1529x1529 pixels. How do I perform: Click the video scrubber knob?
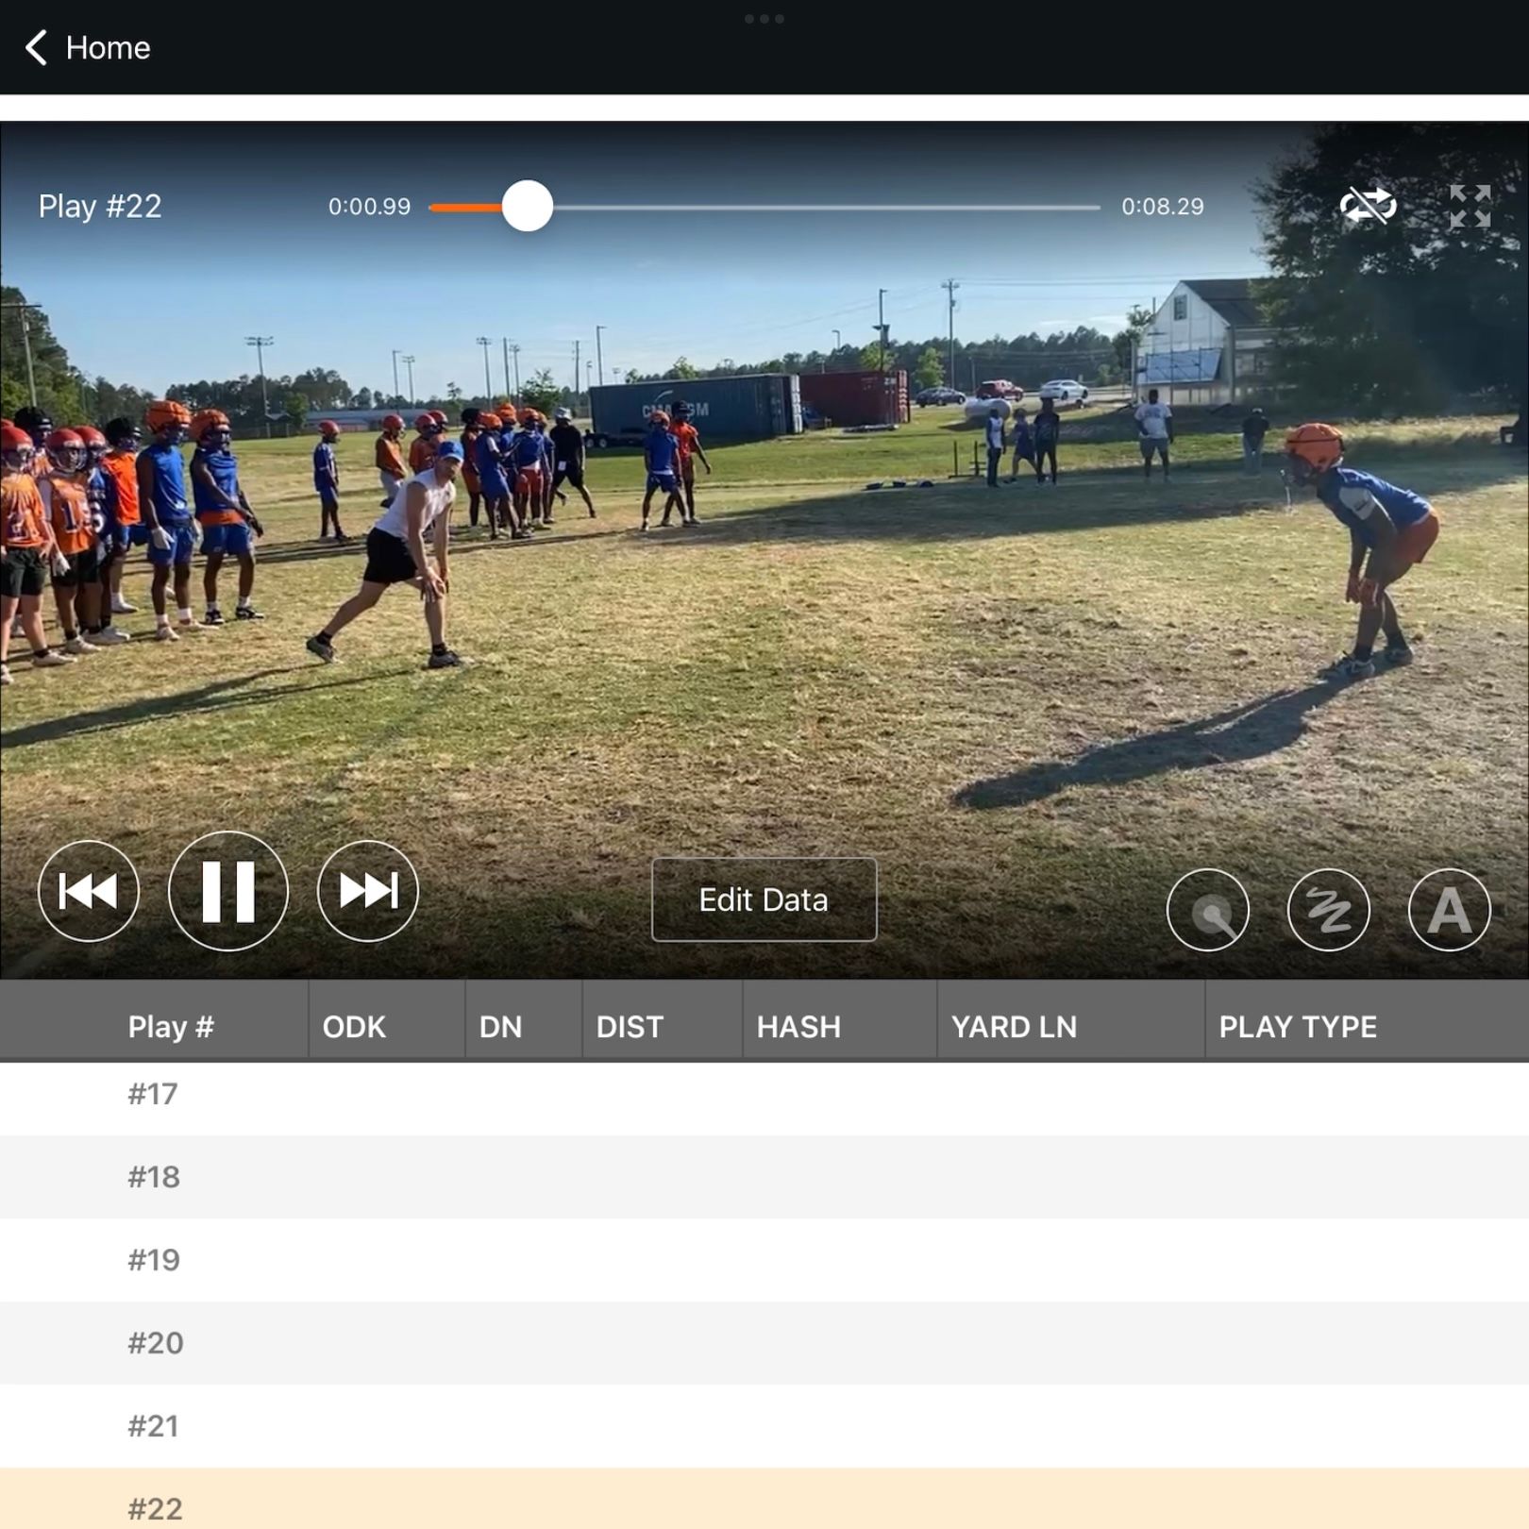coord(528,206)
